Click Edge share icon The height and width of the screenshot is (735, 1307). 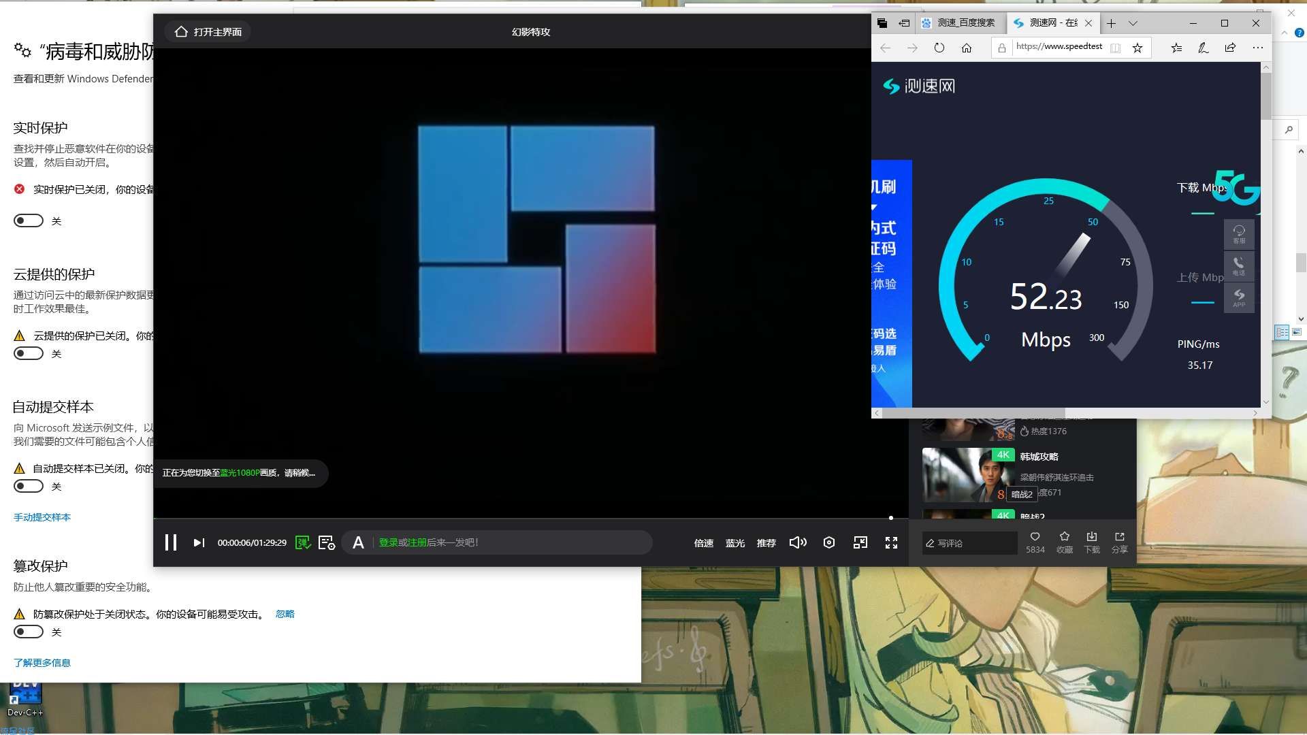1230,48
